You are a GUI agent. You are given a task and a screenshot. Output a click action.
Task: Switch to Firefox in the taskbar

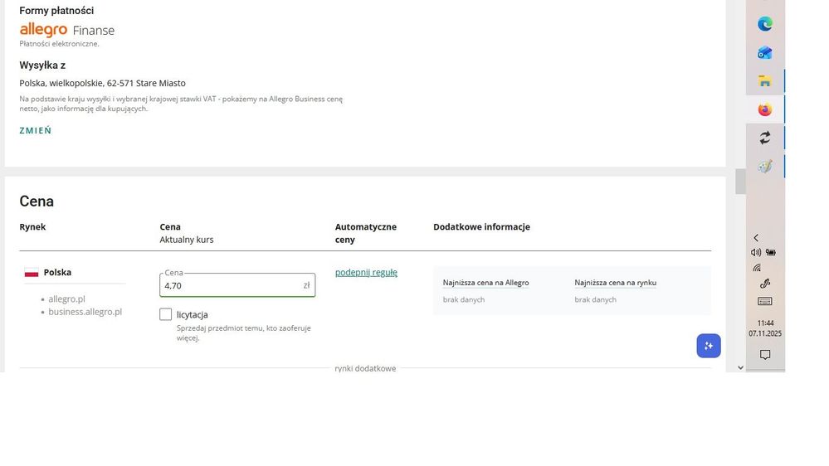pos(764,109)
